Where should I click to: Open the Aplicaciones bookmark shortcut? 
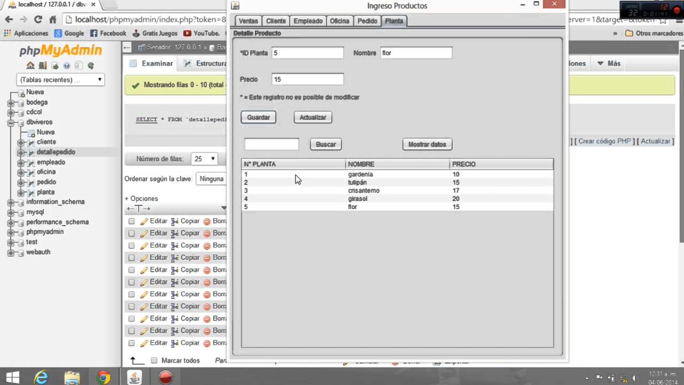(x=26, y=33)
